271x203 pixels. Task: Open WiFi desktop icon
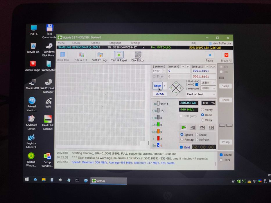click(48, 103)
